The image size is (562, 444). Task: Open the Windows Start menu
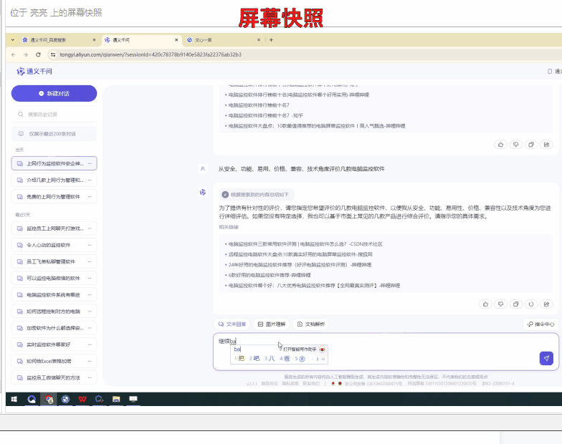[14, 399]
